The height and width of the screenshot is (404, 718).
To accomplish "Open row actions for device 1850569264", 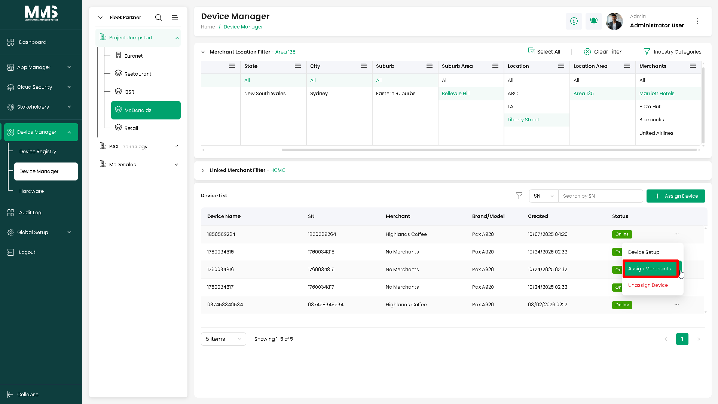I will click(x=676, y=234).
